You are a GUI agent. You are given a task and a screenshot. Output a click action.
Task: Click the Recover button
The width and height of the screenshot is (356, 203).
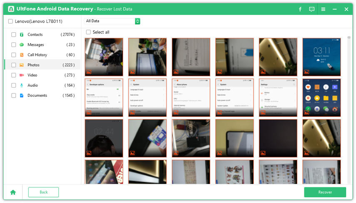tap(325, 192)
